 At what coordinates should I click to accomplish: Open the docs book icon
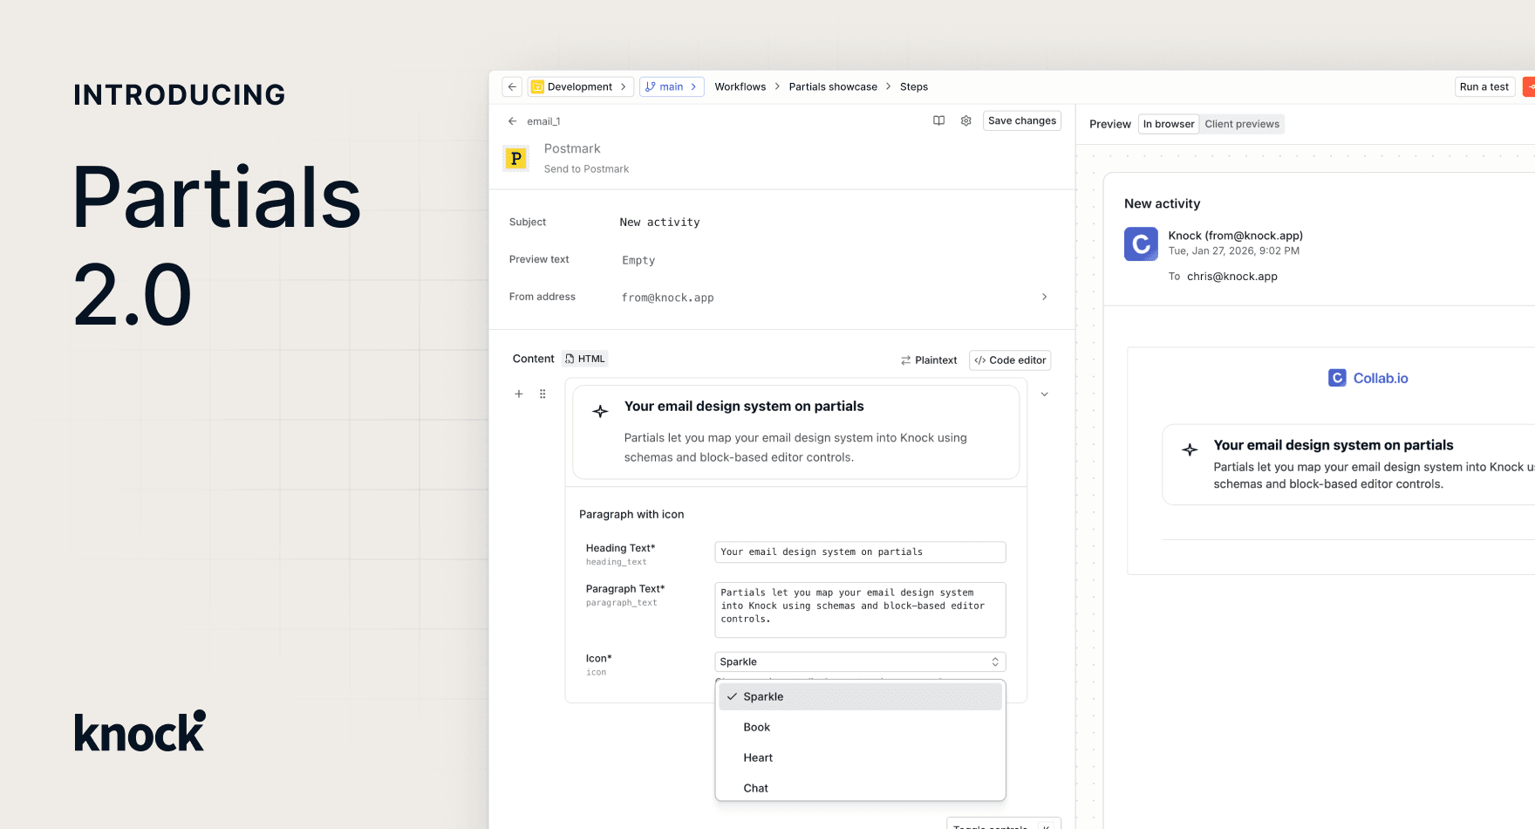pyautogui.click(x=938, y=120)
